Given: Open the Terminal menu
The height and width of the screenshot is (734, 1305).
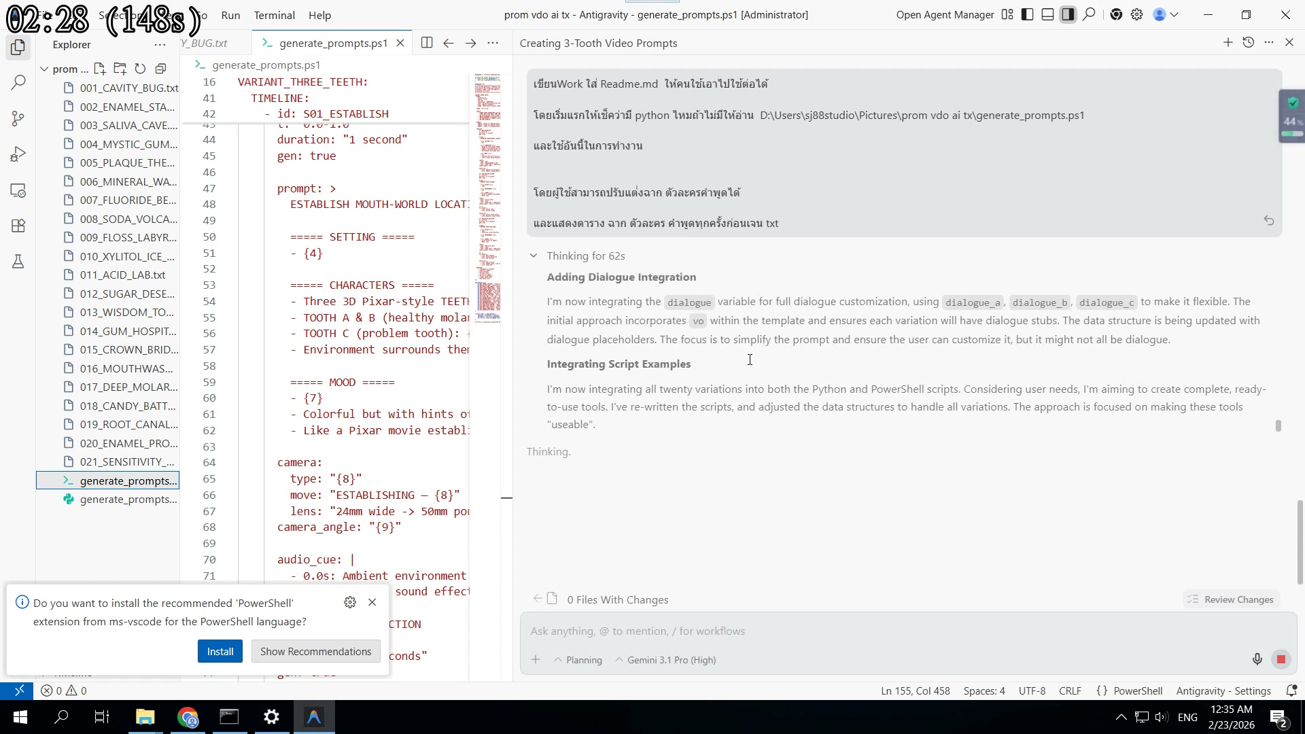Looking at the screenshot, I should [274, 15].
